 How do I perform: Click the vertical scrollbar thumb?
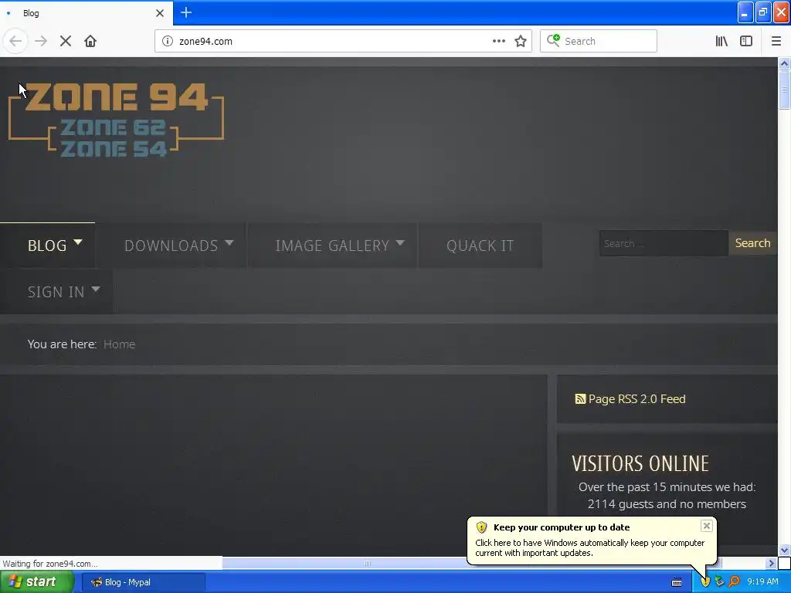784,90
